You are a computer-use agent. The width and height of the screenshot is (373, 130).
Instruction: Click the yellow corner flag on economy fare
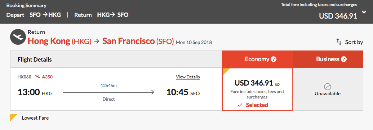pos(226,71)
